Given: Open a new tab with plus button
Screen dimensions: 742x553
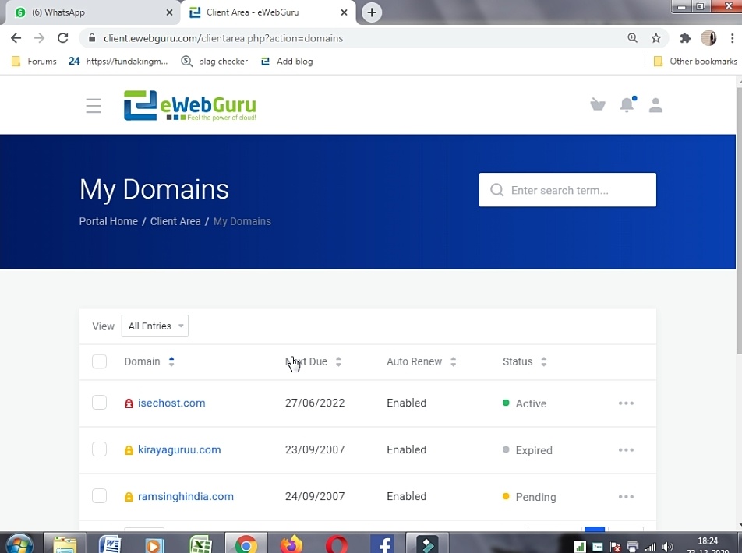Looking at the screenshot, I should click(372, 12).
